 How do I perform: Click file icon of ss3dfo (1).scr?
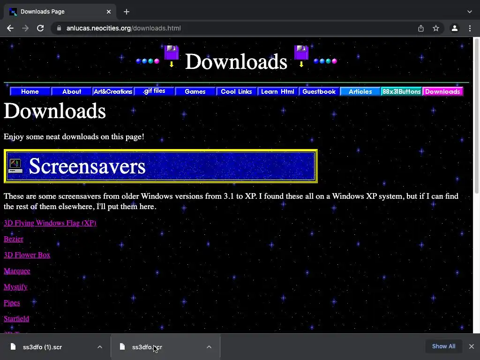(13, 346)
